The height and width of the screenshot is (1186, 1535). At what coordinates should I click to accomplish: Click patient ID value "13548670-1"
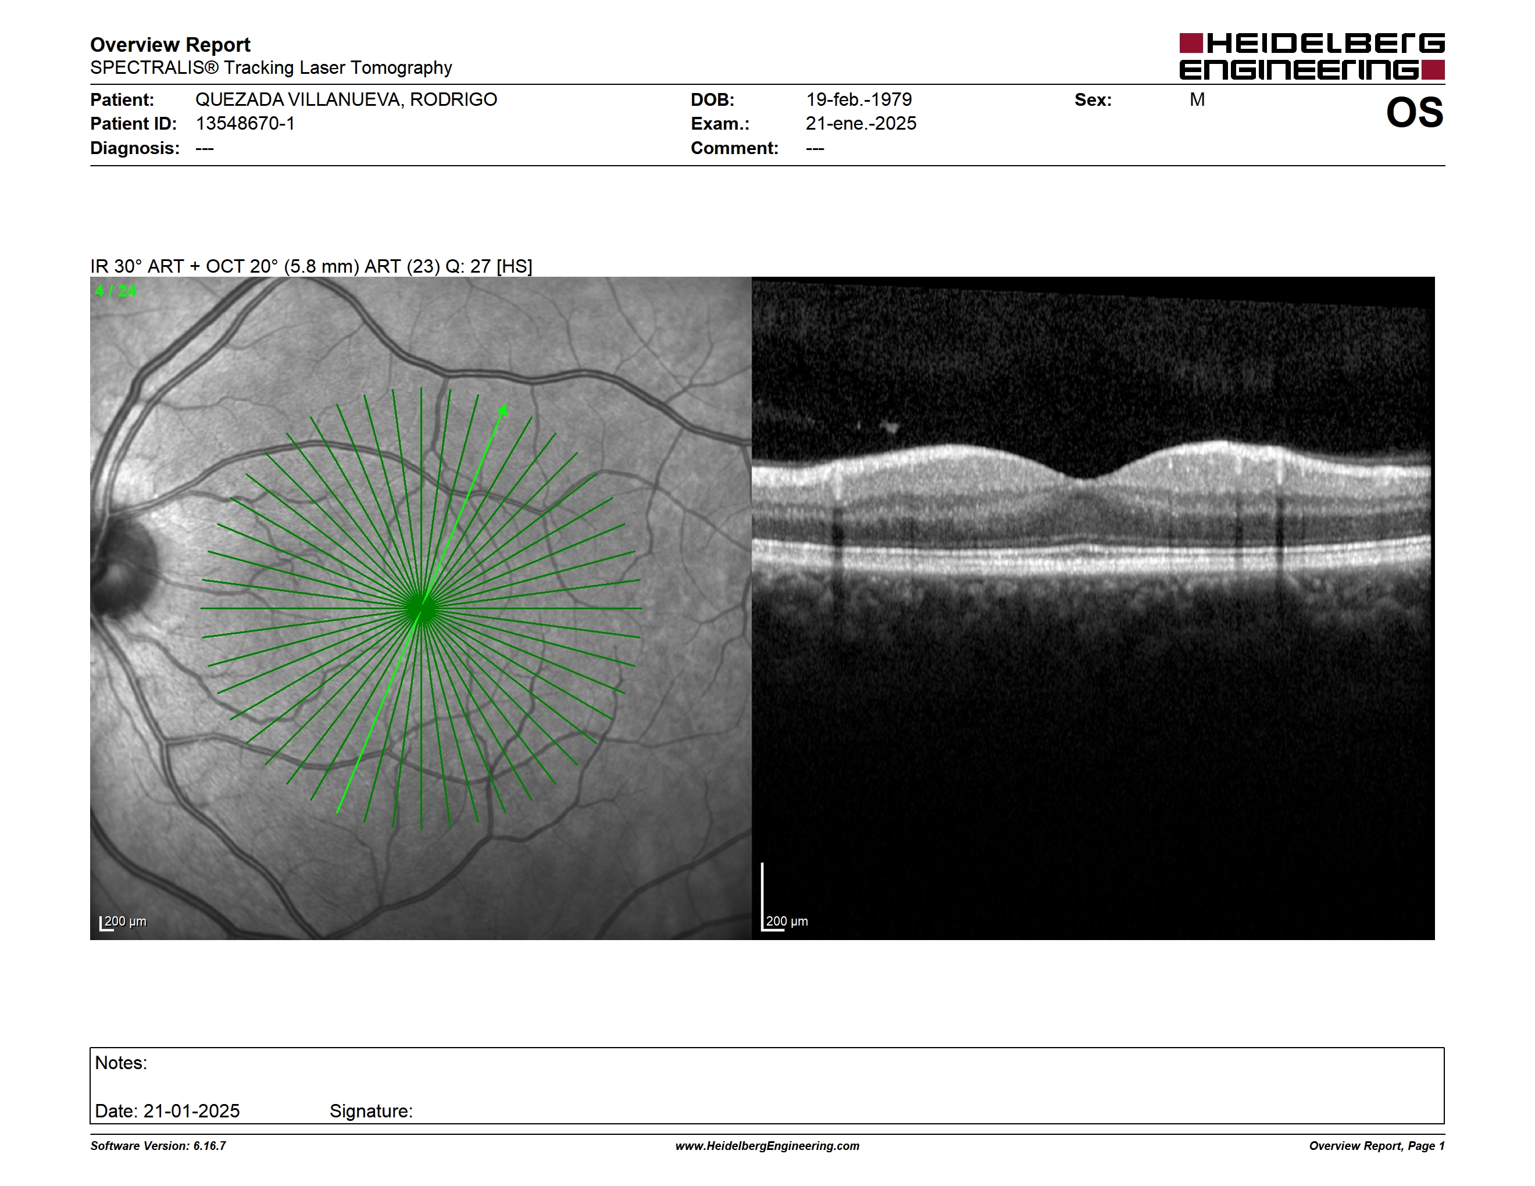pos(245,124)
